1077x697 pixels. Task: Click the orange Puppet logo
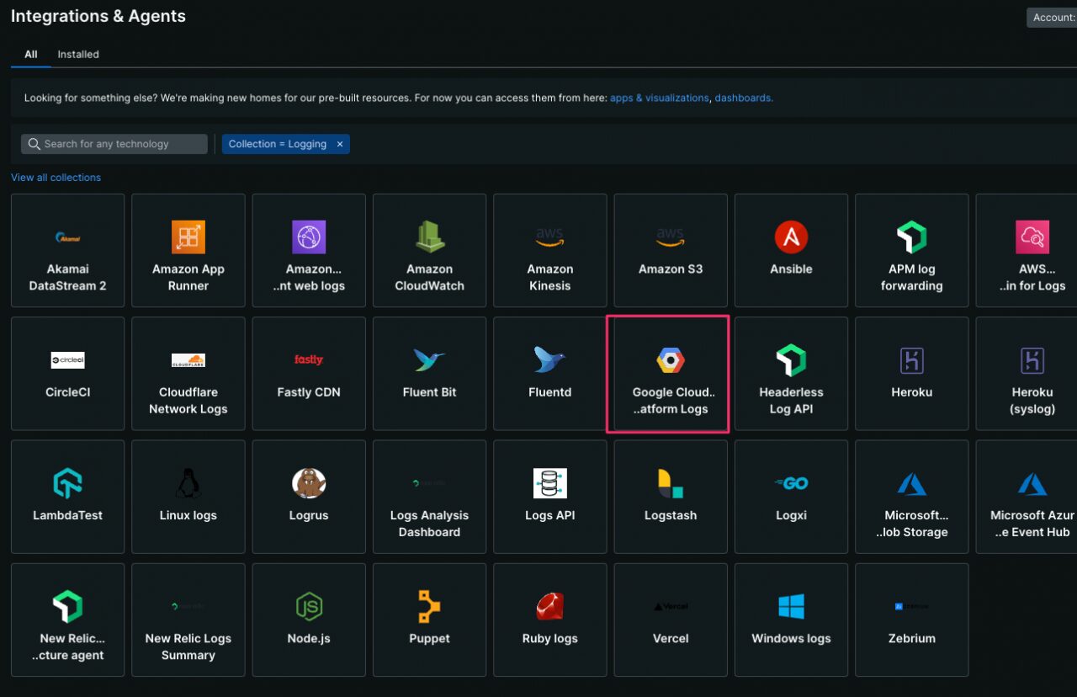[430, 606]
